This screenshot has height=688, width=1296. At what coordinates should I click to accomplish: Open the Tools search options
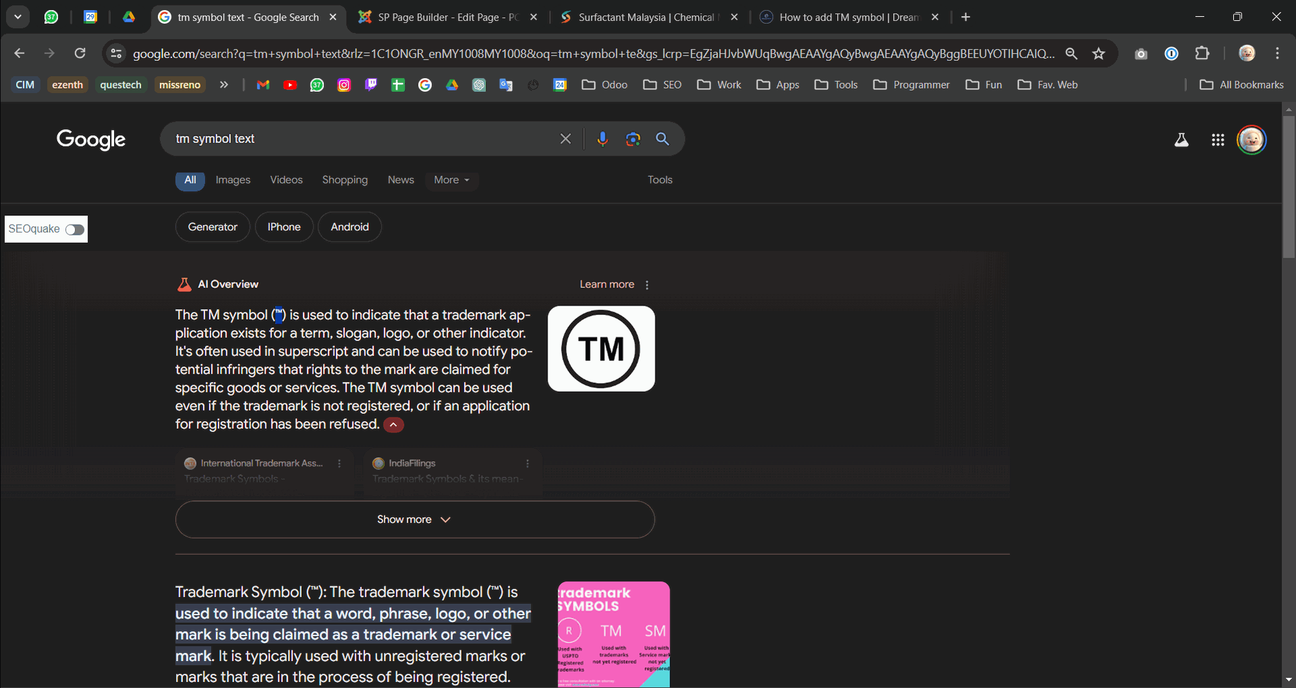click(660, 180)
